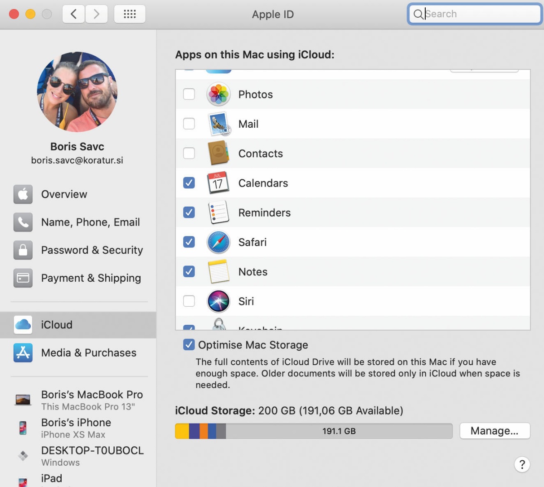The image size is (544, 487).
Task: Open Media & Purchases section
Action: tap(78, 353)
